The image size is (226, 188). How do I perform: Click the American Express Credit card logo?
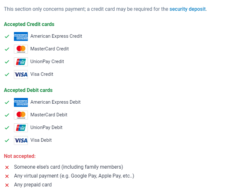click(x=21, y=36)
